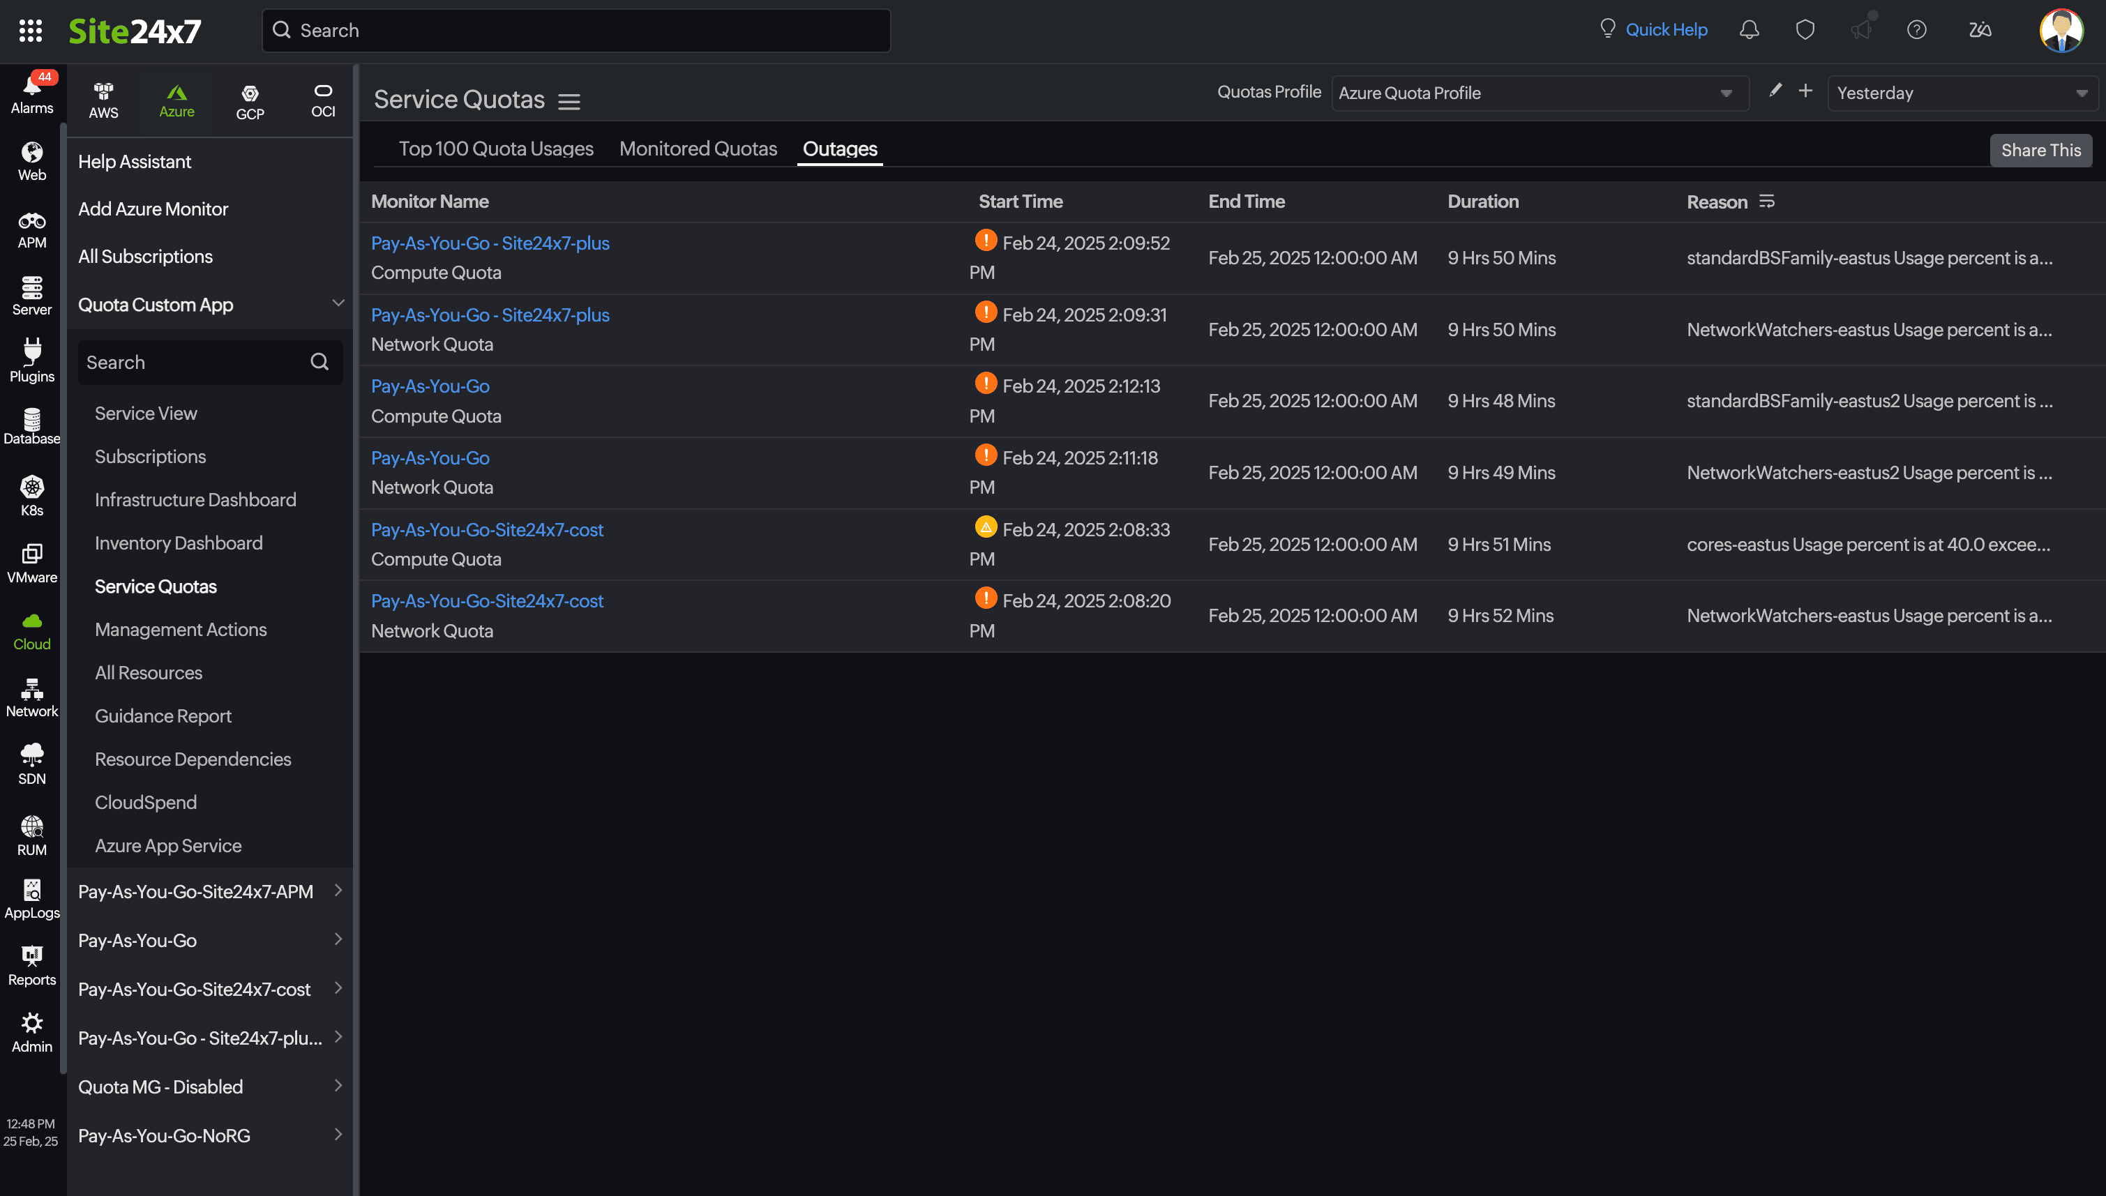Switch to Top 100 Quota Usages tab
Screen dimensions: 2106x1196
495,149
